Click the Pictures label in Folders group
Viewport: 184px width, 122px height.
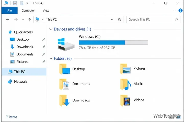tap(140, 68)
